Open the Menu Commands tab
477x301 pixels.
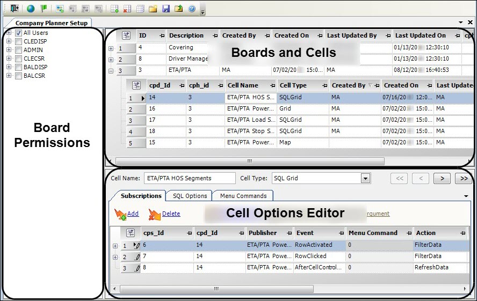click(243, 196)
